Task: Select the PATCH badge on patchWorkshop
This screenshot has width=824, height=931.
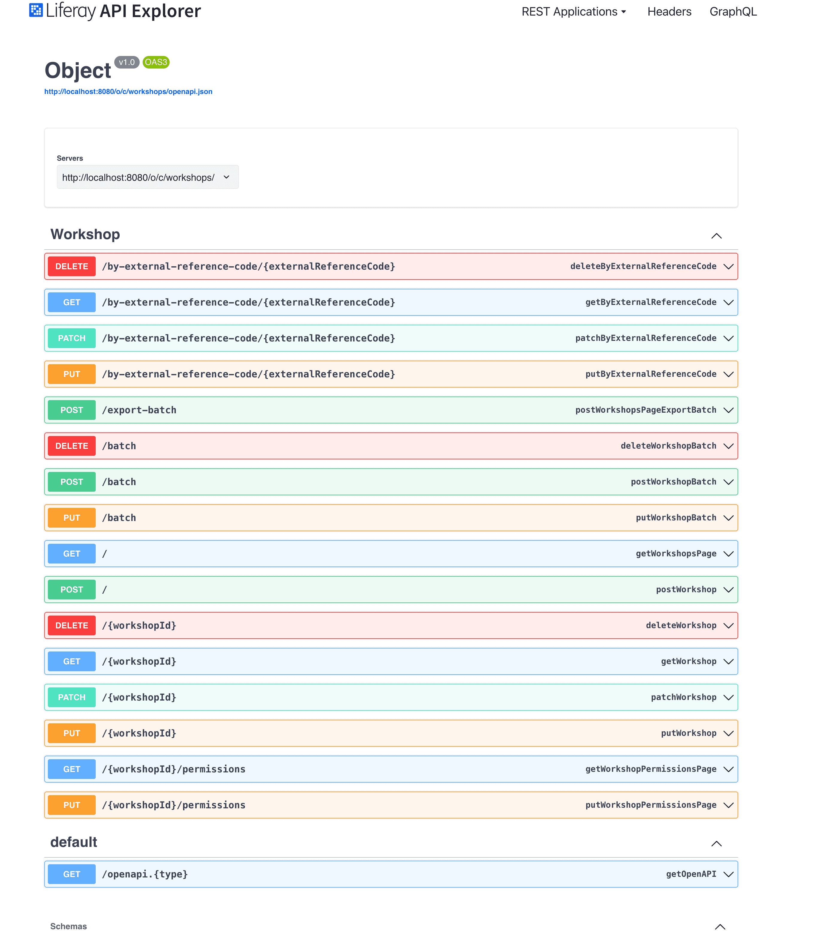Action: 71,697
